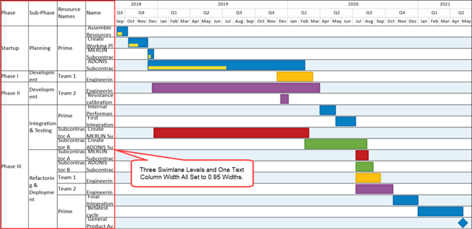Select the Betatest cycle blue bar

(x=440, y=211)
